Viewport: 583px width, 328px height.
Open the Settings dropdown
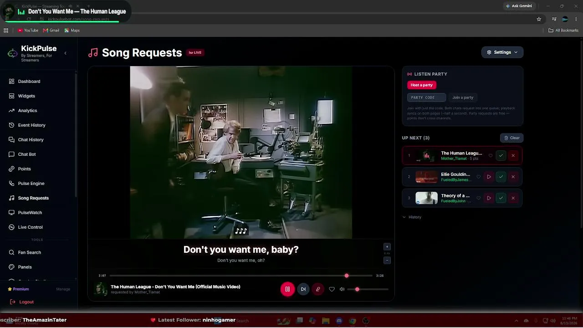(502, 52)
